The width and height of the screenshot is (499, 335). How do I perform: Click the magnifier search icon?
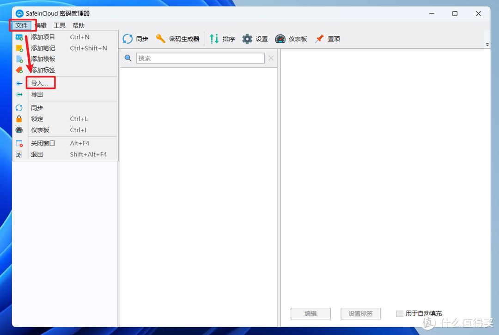click(x=128, y=58)
